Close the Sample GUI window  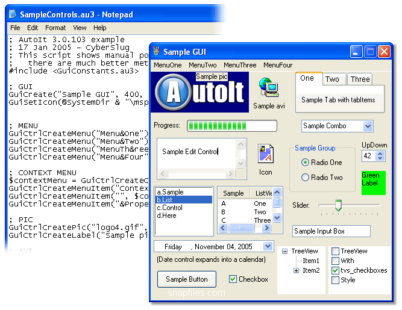pyautogui.click(x=384, y=52)
